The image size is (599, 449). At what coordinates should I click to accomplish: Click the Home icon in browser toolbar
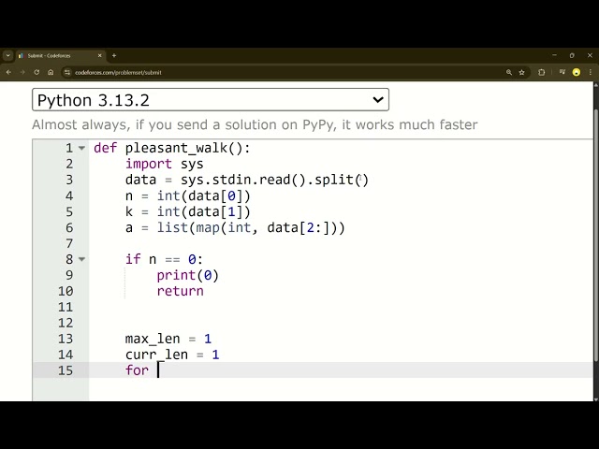tap(51, 72)
